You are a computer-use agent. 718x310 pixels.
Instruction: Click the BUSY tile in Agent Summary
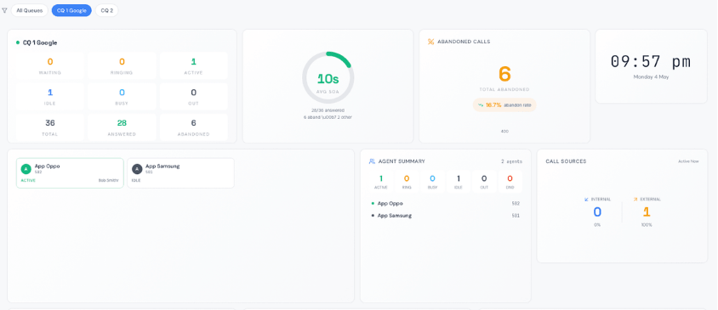pyautogui.click(x=432, y=182)
